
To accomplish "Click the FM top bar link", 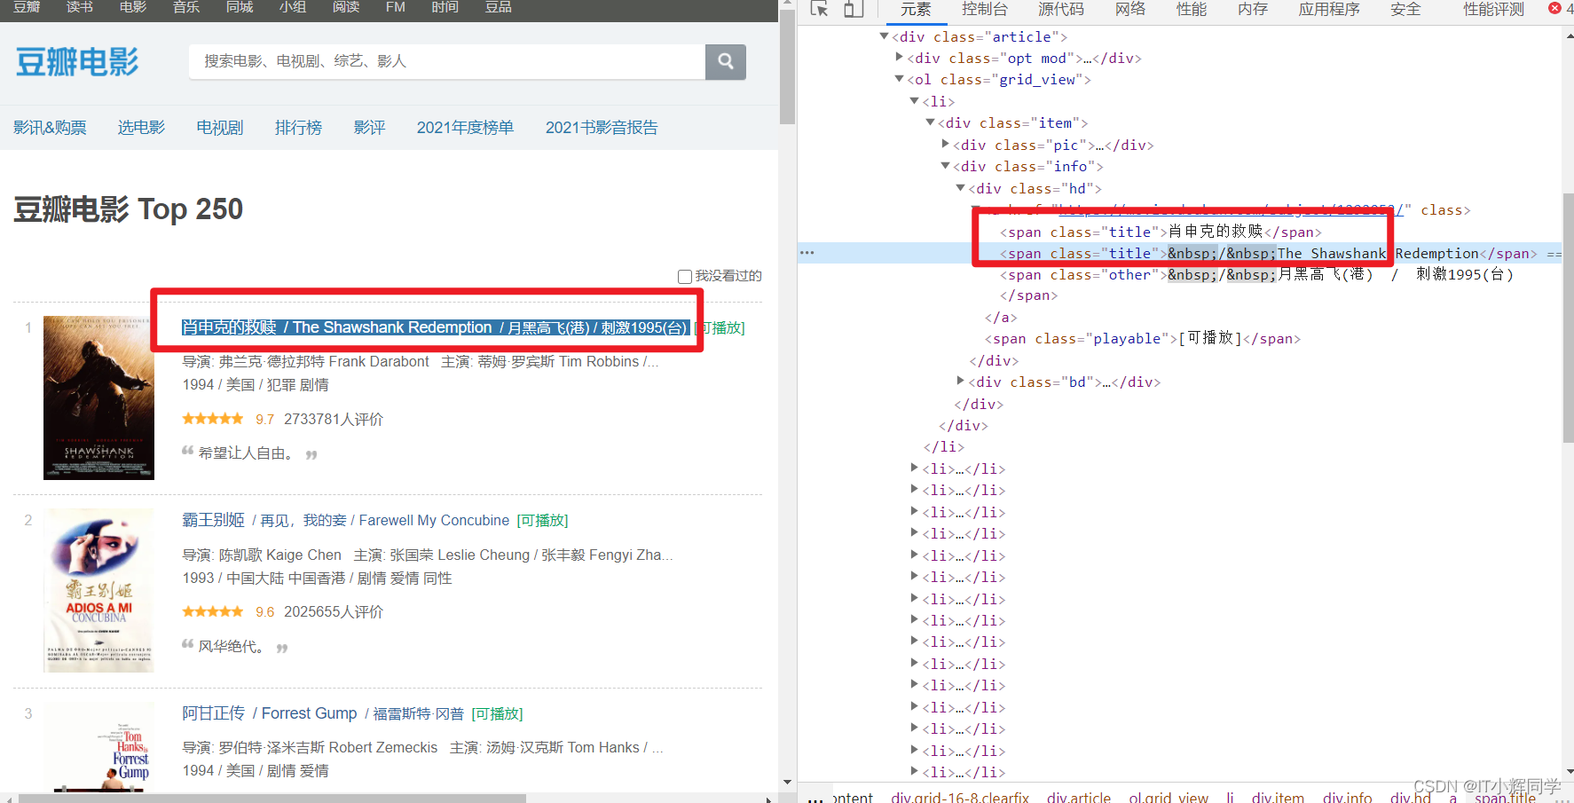I will click(396, 7).
